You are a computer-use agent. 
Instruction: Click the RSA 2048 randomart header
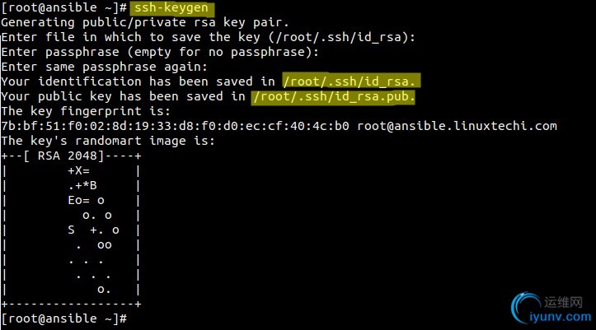71,156
